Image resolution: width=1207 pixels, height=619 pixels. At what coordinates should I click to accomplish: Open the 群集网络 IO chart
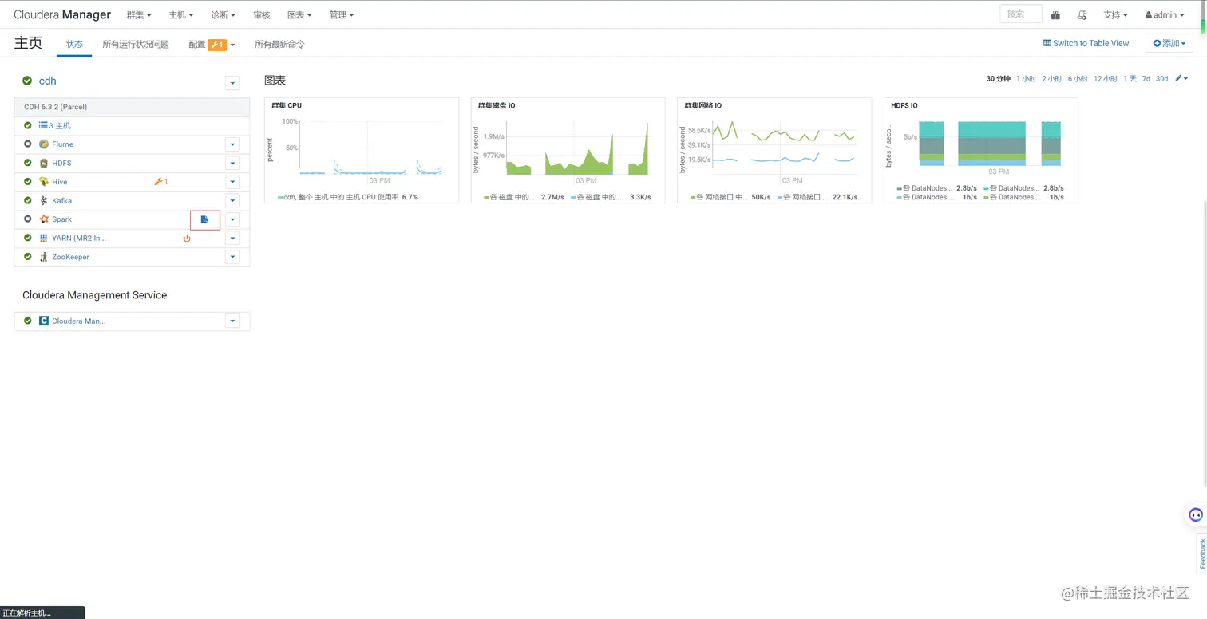[x=774, y=150]
